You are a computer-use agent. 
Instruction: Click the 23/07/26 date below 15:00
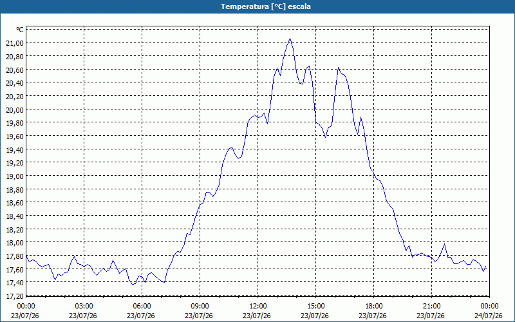pyautogui.click(x=315, y=316)
